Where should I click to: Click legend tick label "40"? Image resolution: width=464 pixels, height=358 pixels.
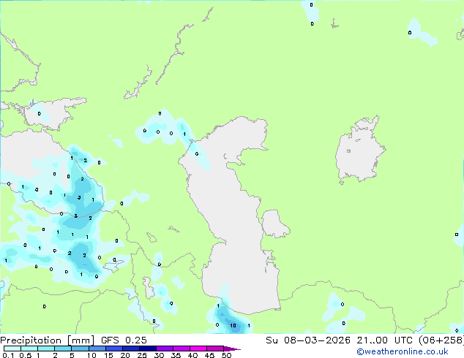[x=192, y=355]
